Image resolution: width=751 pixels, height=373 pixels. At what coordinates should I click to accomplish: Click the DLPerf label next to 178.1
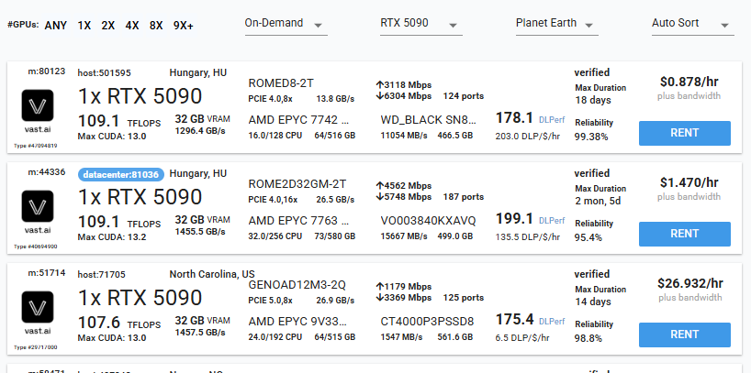552,119
